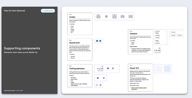
Task: Click 'Pill' in the Avatar variants list
Action: tap(72, 32)
